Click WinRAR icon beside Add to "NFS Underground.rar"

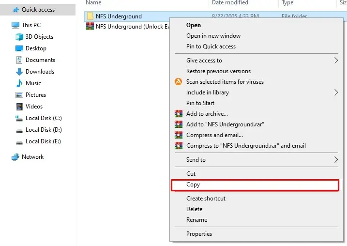pos(179,124)
